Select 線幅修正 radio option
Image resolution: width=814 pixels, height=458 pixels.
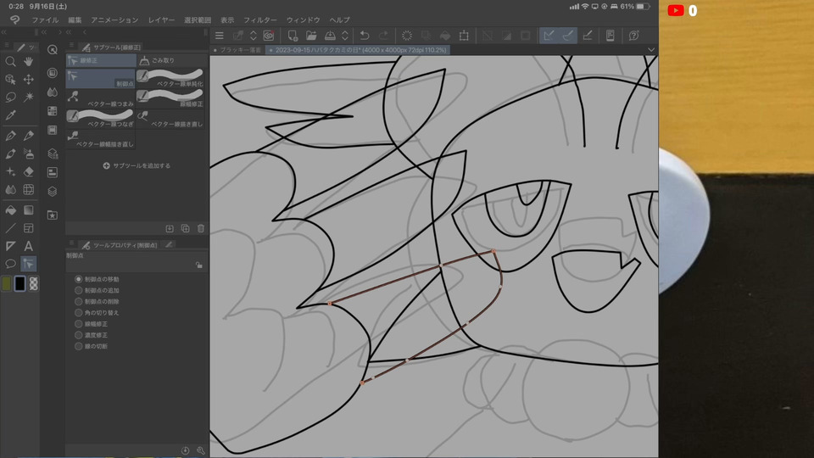[x=78, y=323]
